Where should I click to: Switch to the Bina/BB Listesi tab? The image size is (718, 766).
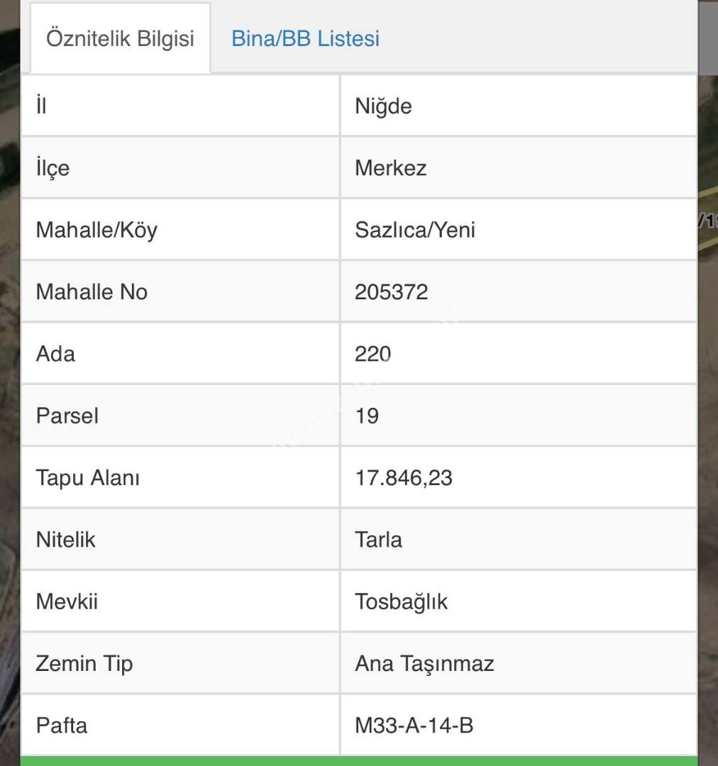click(305, 38)
